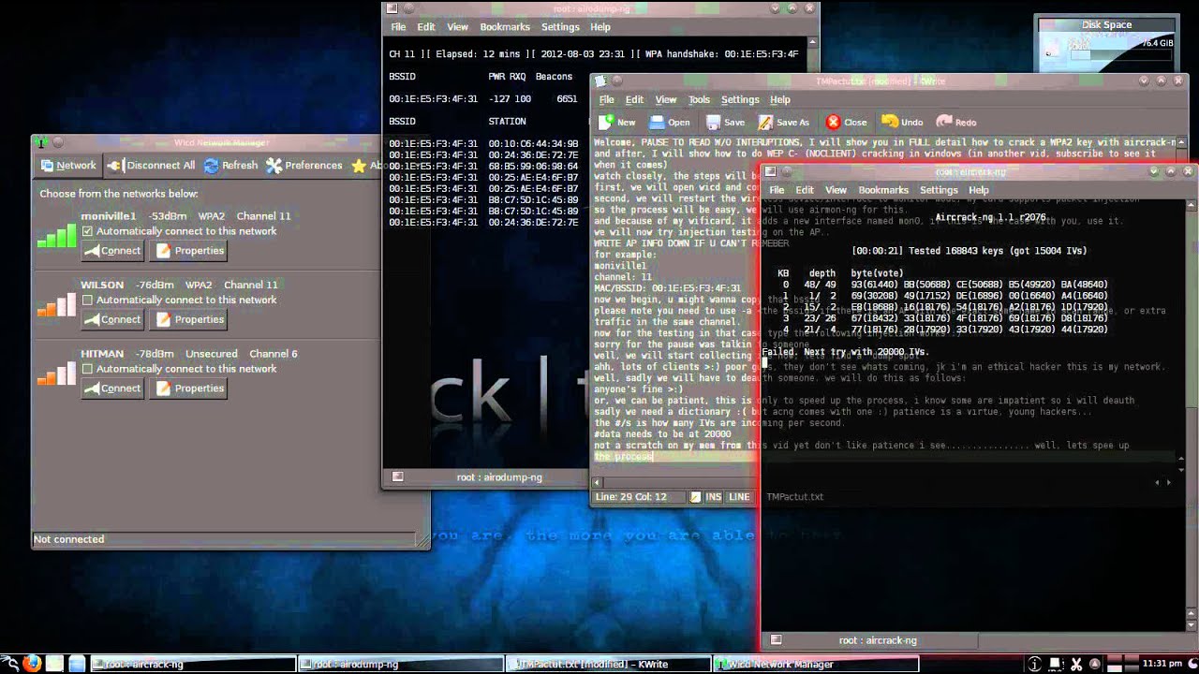Image resolution: width=1199 pixels, height=674 pixels.
Task: Open Settings menu in KWrite
Action: [740, 99]
